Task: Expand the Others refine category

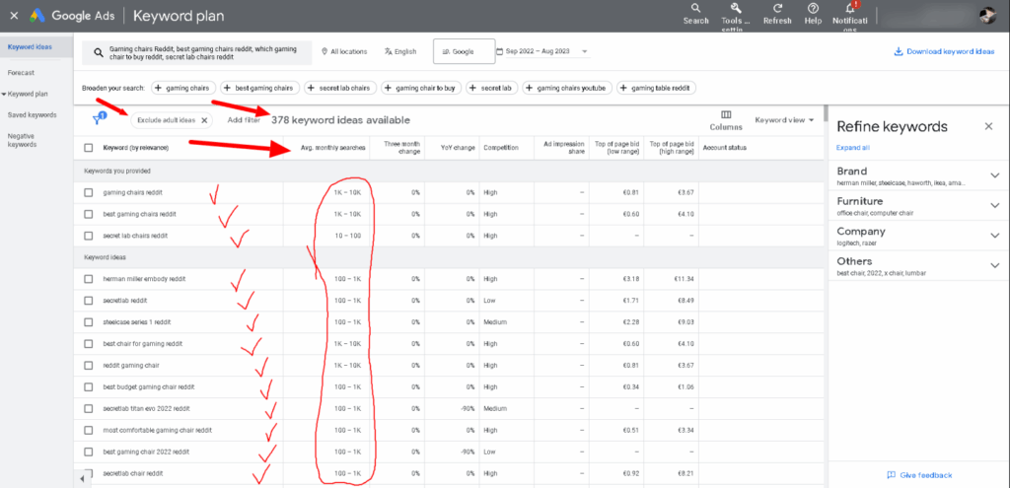Action: pos(995,265)
